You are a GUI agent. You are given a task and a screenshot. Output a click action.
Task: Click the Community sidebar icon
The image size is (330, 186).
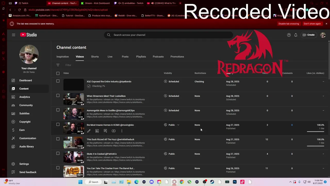pyautogui.click(x=13, y=105)
